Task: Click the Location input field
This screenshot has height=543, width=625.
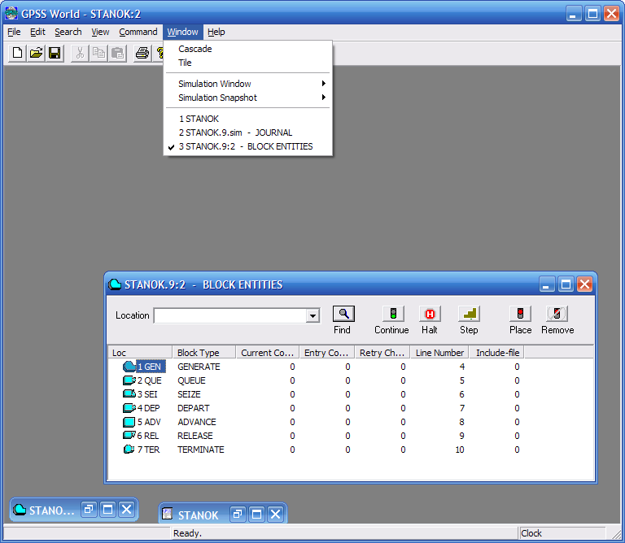Action: (x=230, y=316)
